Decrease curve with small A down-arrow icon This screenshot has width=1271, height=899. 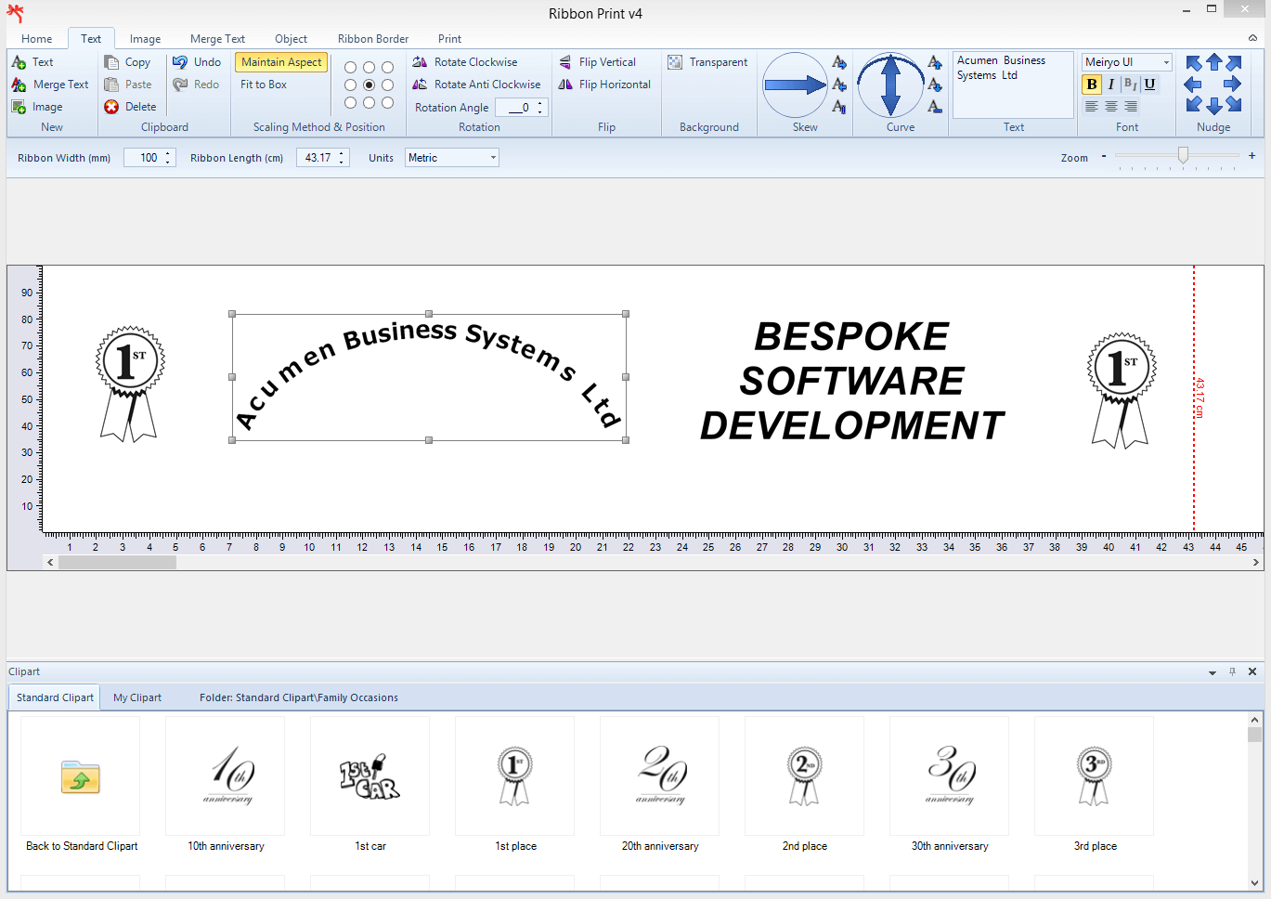(x=935, y=85)
